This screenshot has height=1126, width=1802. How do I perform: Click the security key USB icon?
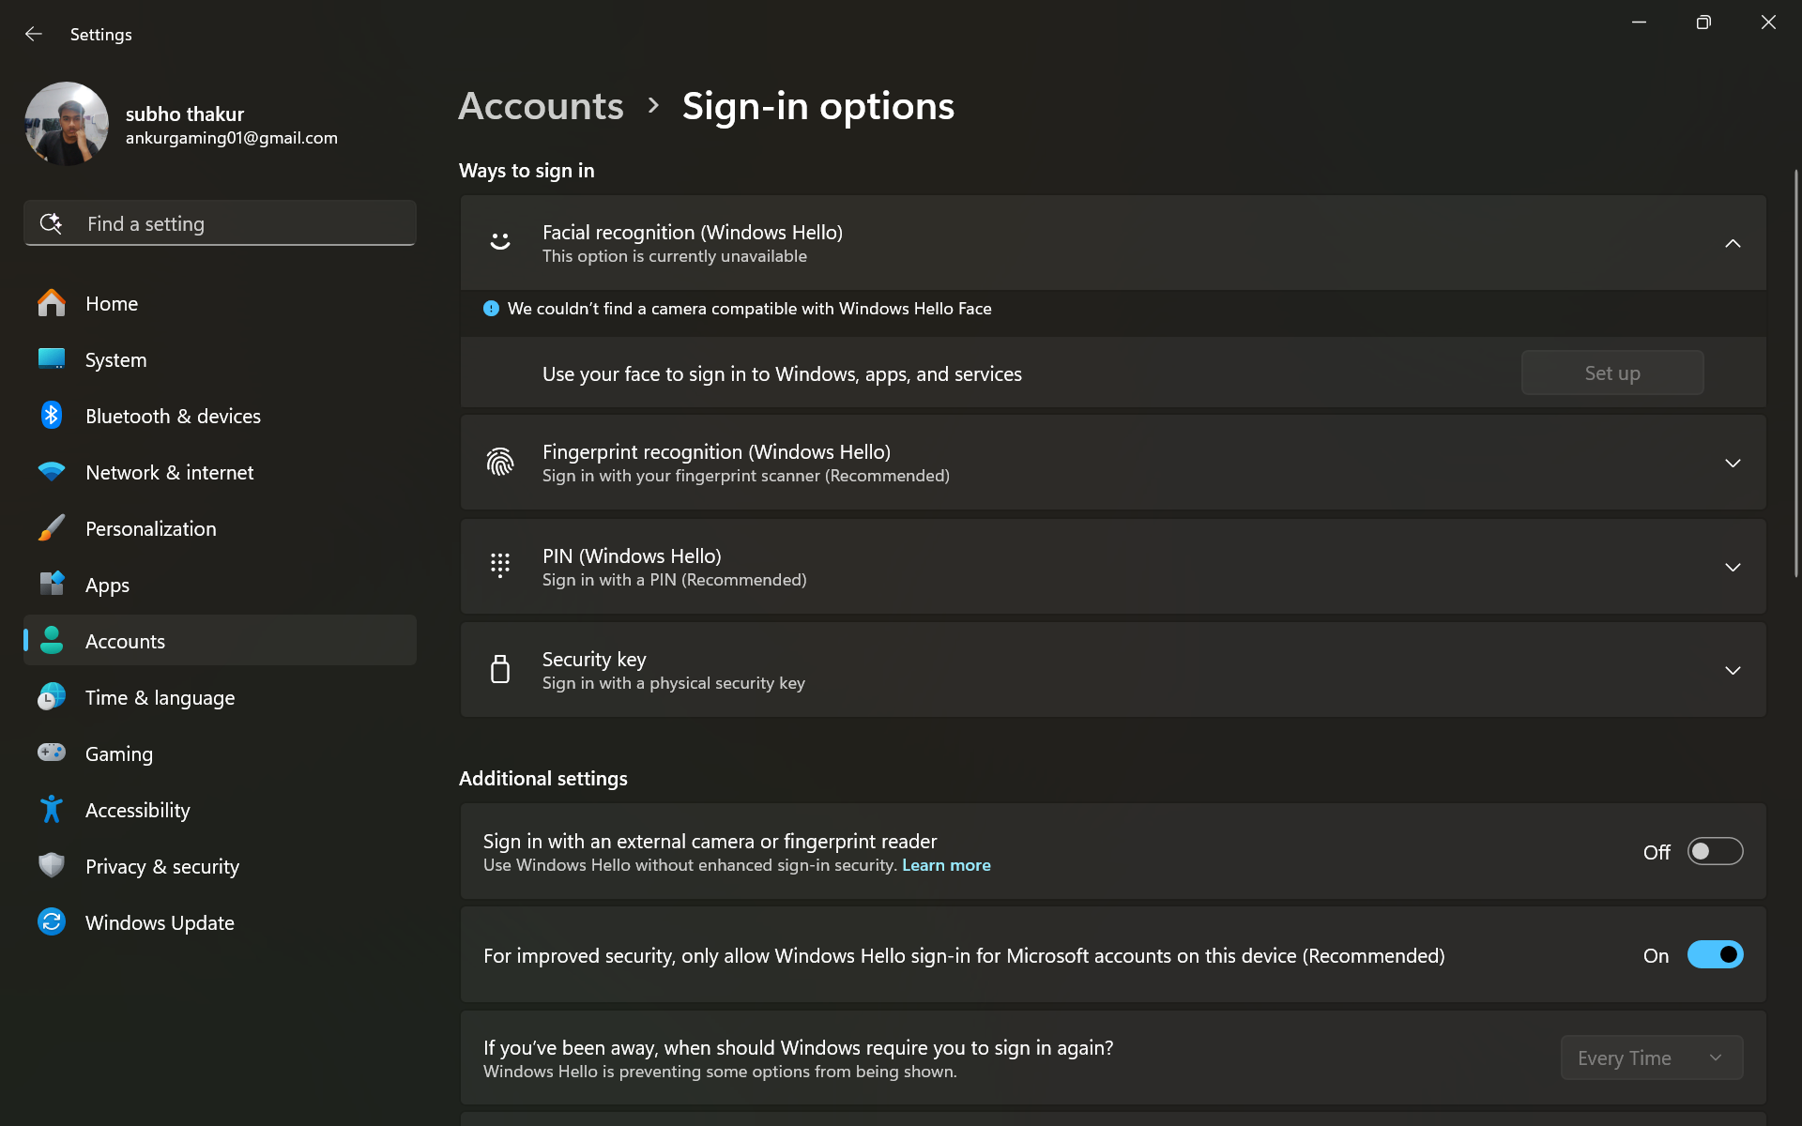tap(500, 669)
